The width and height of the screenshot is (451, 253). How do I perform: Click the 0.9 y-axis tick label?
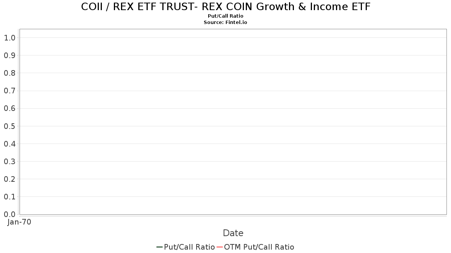pyautogui.click(x=9, y=55)
